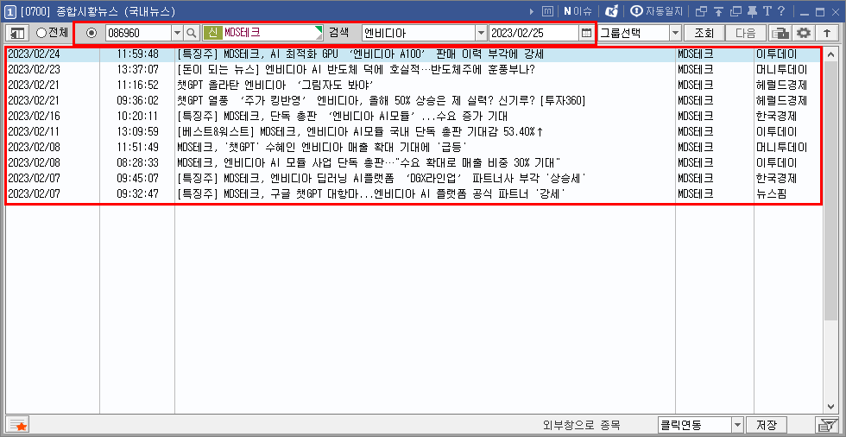This screenshot has height=437, width=846.
Task: Open news 단독 총판 '엔비디아 AI모듈' 수요 증가
Action: (x=343, y=116)
